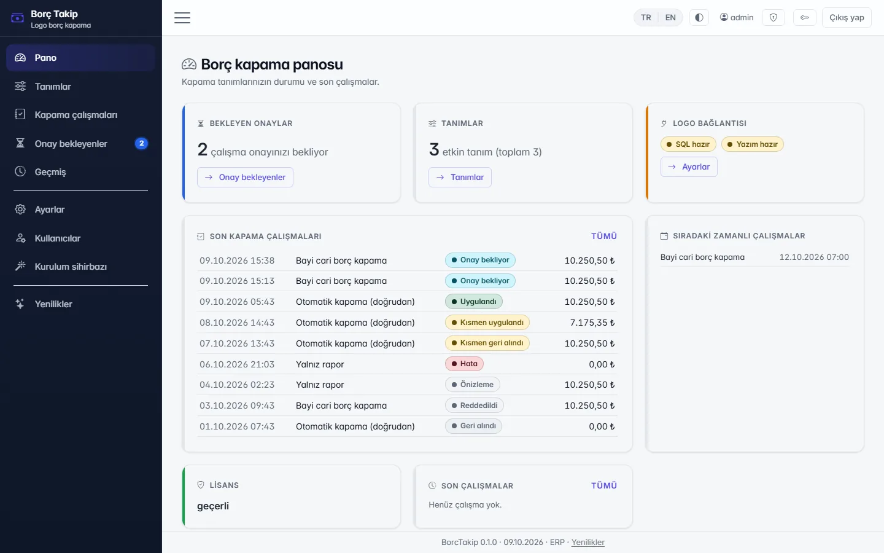The image size is (884, 553).
Task: Click the SQL hazır status badge
Action: pyautogui.click(x=688, y=144)
